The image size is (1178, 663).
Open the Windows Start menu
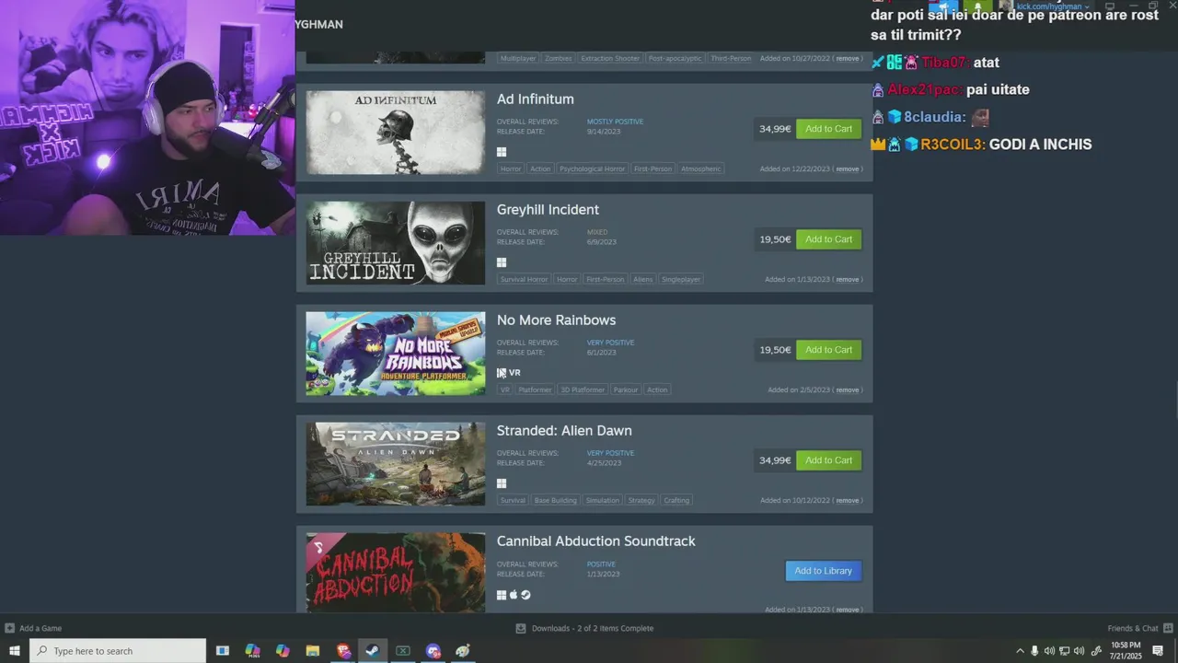click(x=14, y=651)
